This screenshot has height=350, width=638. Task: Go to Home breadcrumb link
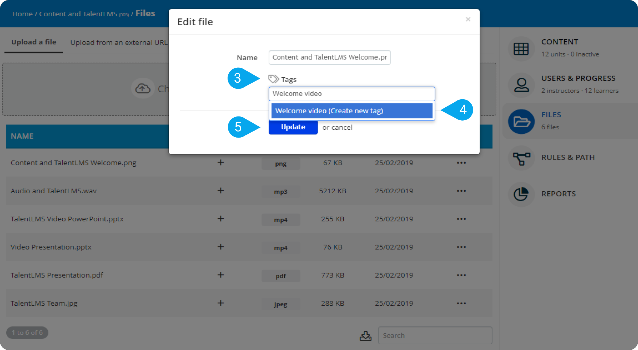point(22,14)
